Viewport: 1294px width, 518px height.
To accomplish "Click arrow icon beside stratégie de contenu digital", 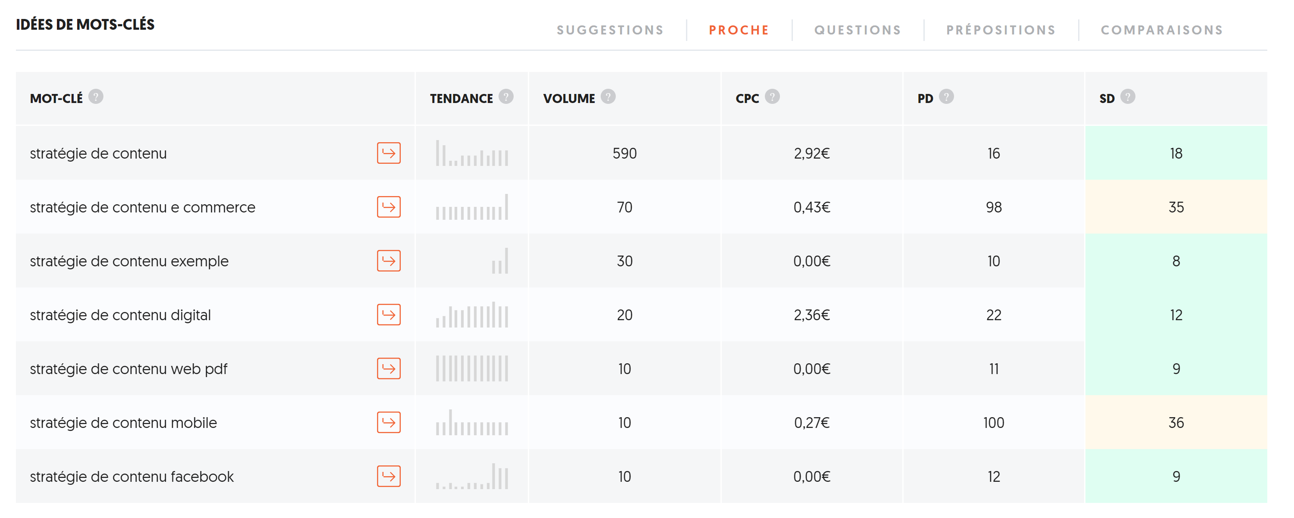I will tap(388, 315).
